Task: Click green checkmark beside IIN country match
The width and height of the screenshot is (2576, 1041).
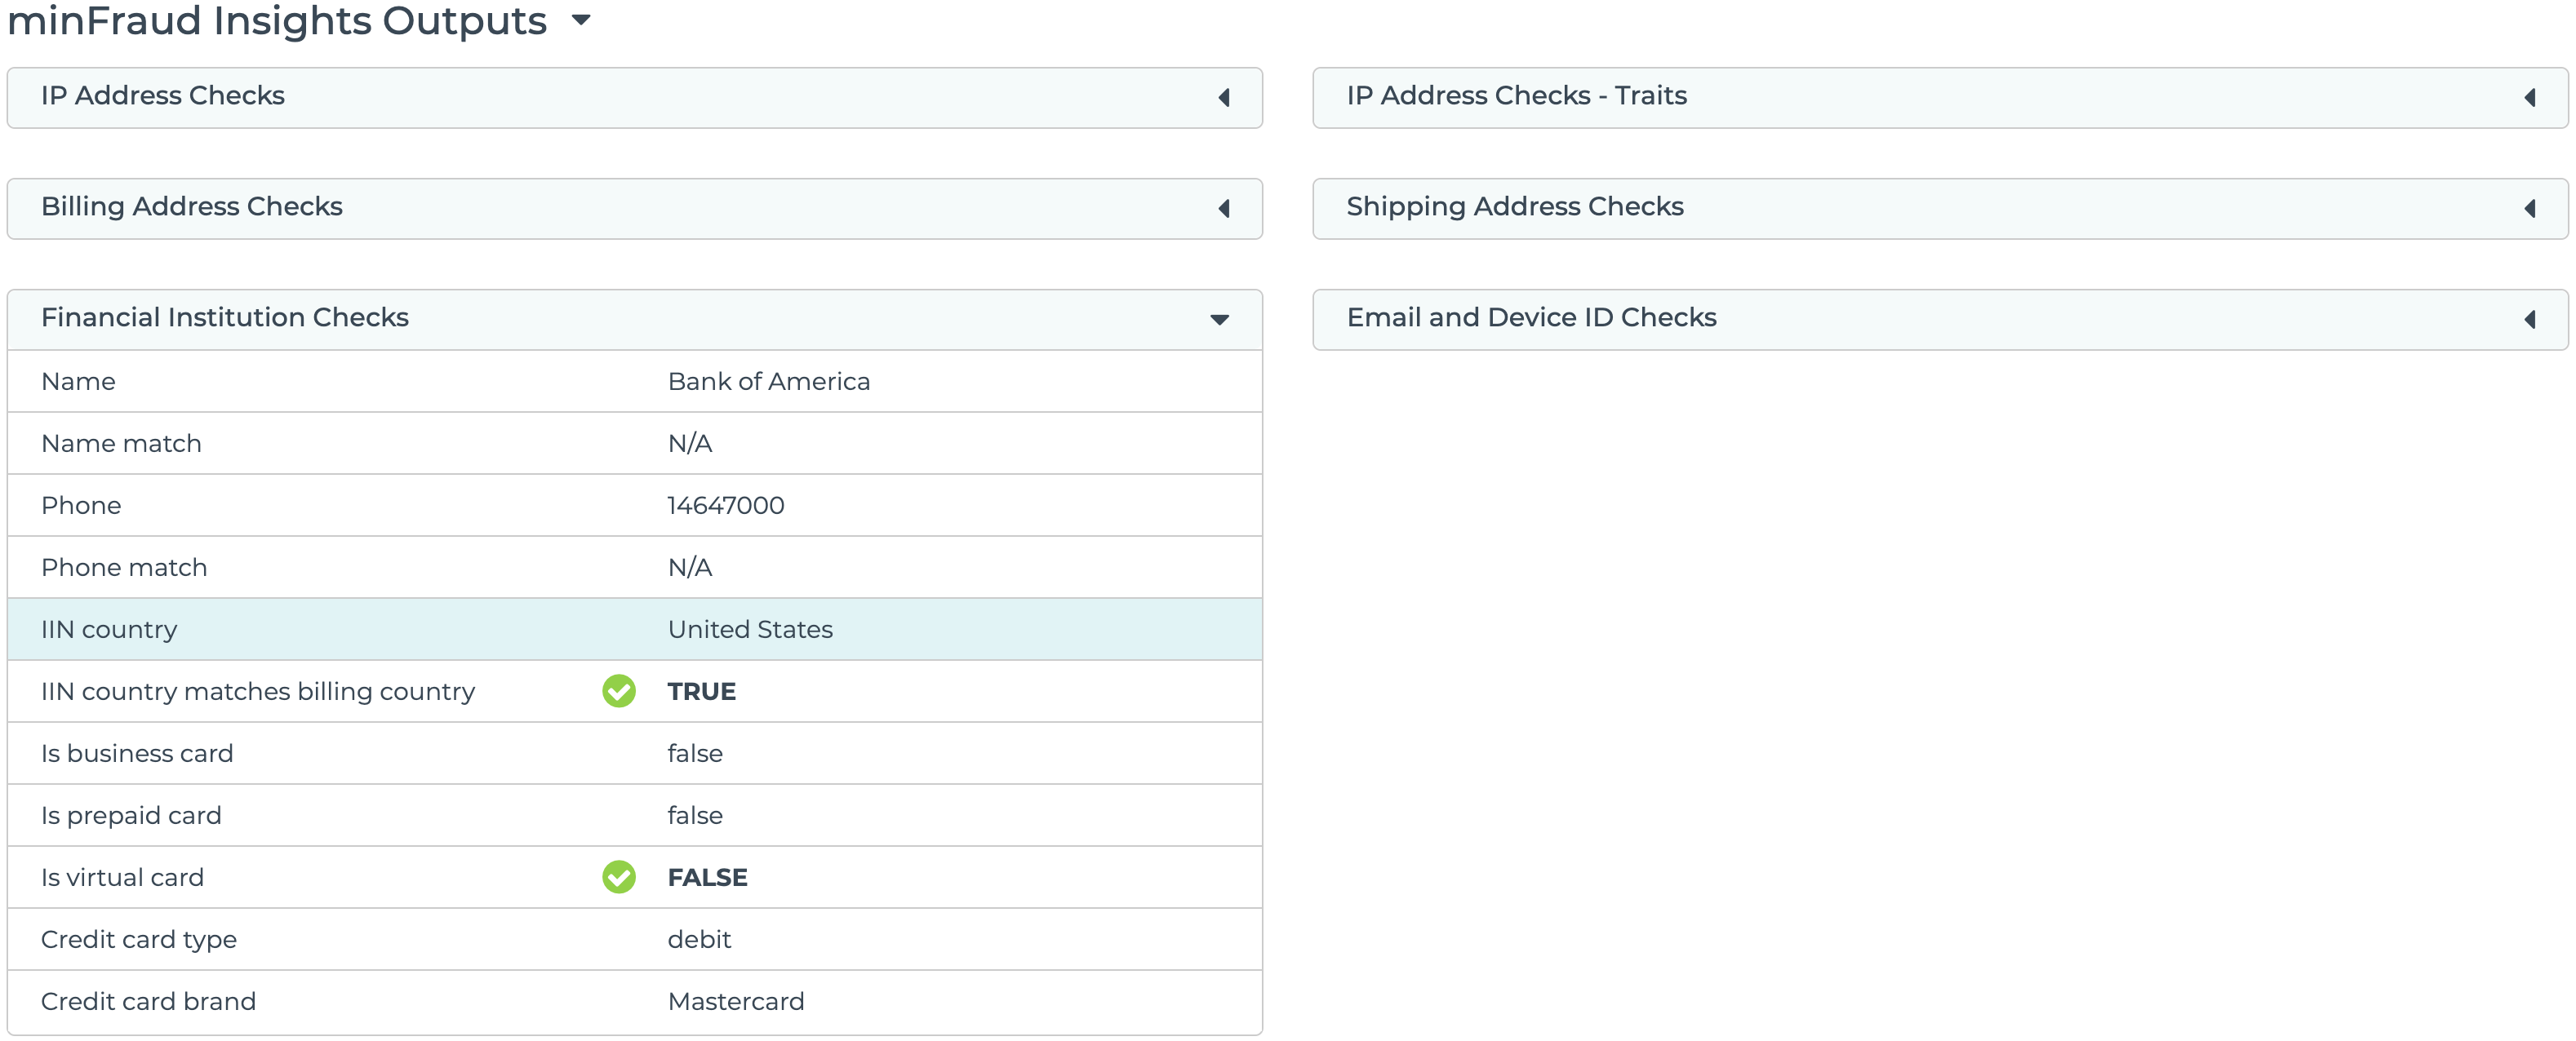Action: pos(619,690)
